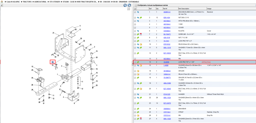Viewport: 256px width, 123px height.
Task: Click package box icon in row 15 WASHER
Action: point(141,65)
